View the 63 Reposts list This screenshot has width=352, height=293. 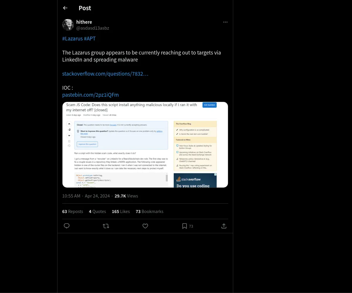coord(72,211)
